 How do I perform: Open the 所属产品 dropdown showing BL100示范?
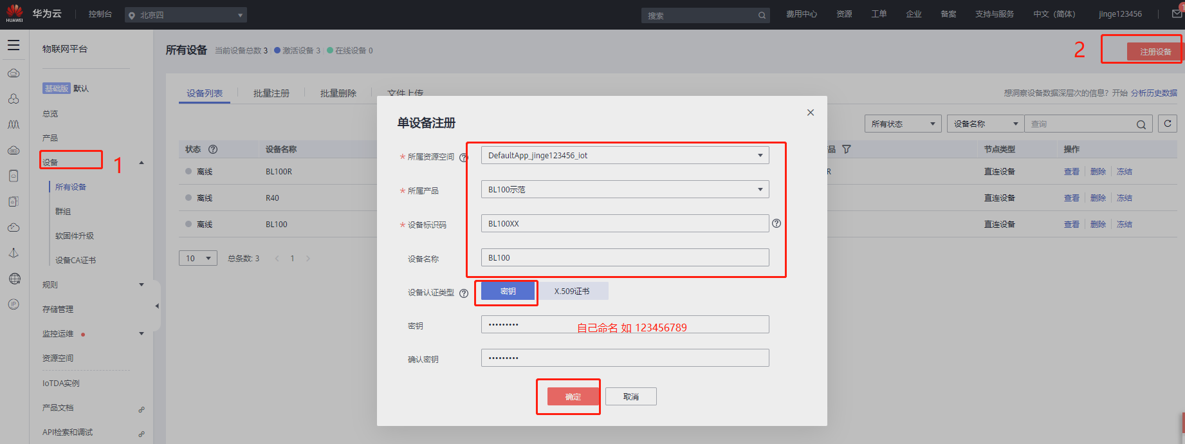[x=625, y=189]
